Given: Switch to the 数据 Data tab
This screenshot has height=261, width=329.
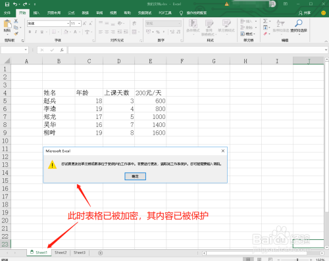Looking at the screenshot, I should [86, 13].
